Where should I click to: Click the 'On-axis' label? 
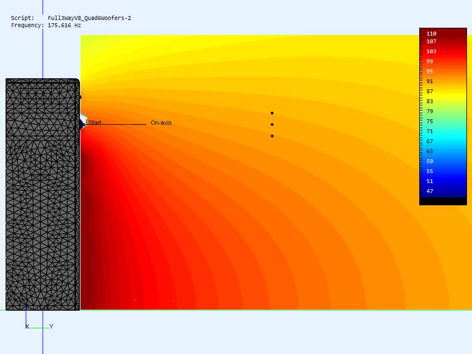coord(161,123)
